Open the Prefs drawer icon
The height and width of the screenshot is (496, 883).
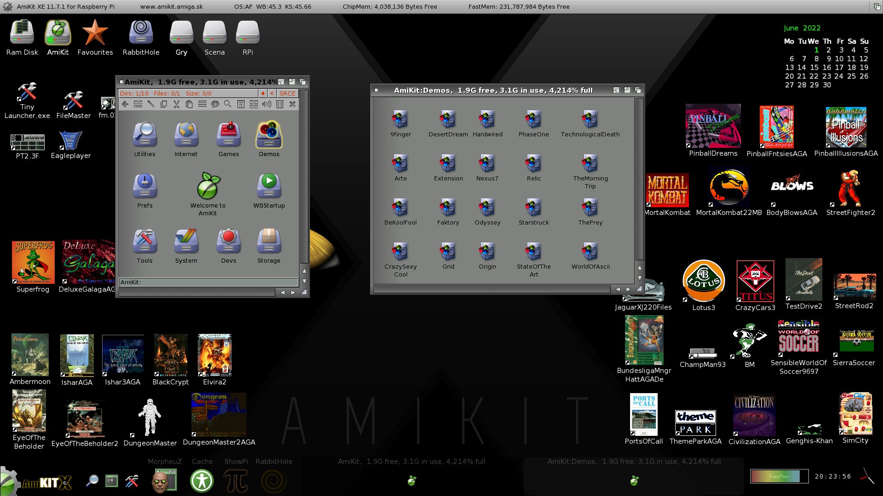144,191
